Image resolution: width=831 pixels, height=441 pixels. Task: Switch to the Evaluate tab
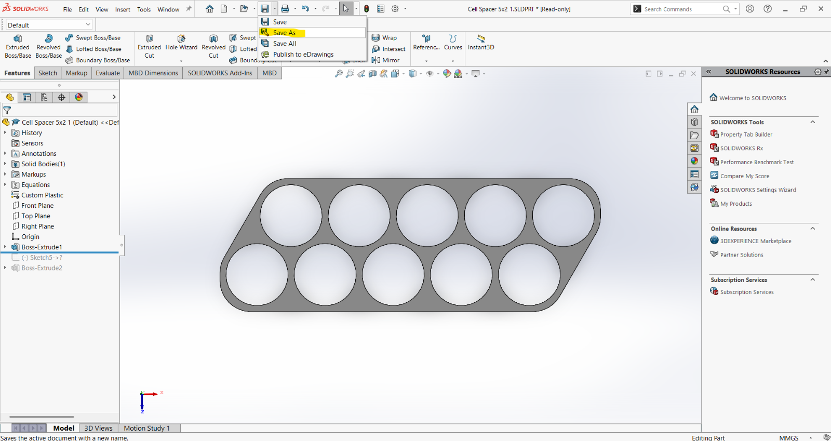coord(108,73)
